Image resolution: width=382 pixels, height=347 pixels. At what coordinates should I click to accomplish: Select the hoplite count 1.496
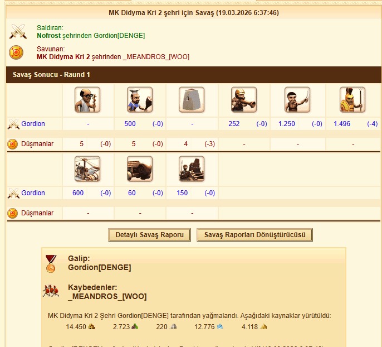coord(342,124)
